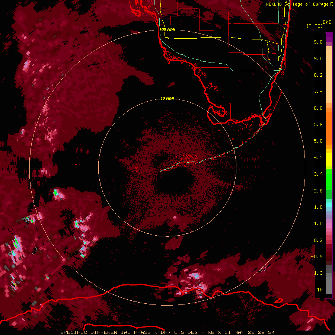Screen dimensions: 335x335
Task: Click the 5.8 value on color scale
Action: pyautogui.click(x=318, y=125)
